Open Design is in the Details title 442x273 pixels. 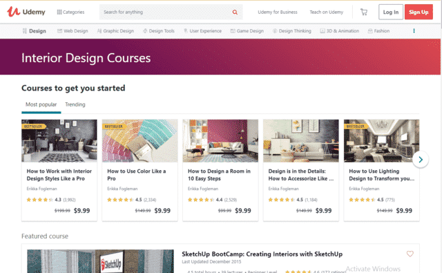click(301, 175)
